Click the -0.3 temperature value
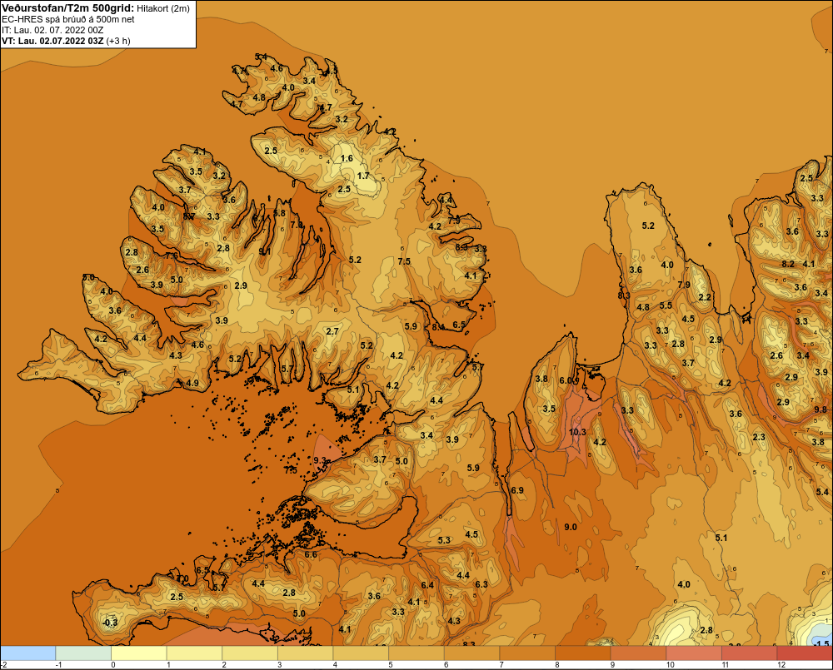 (x=109, y=623)
